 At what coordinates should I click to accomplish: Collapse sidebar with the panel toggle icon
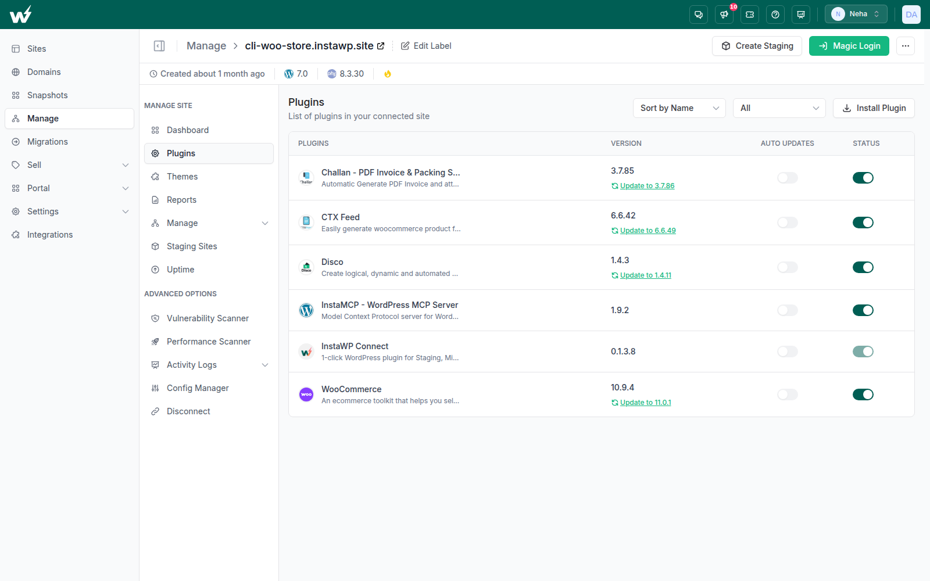click(159, 46)
